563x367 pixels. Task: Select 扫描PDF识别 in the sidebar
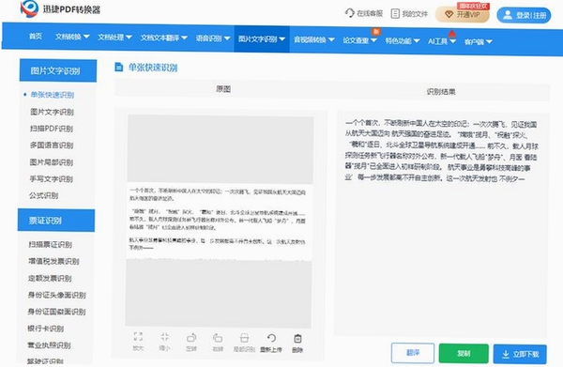52,129
